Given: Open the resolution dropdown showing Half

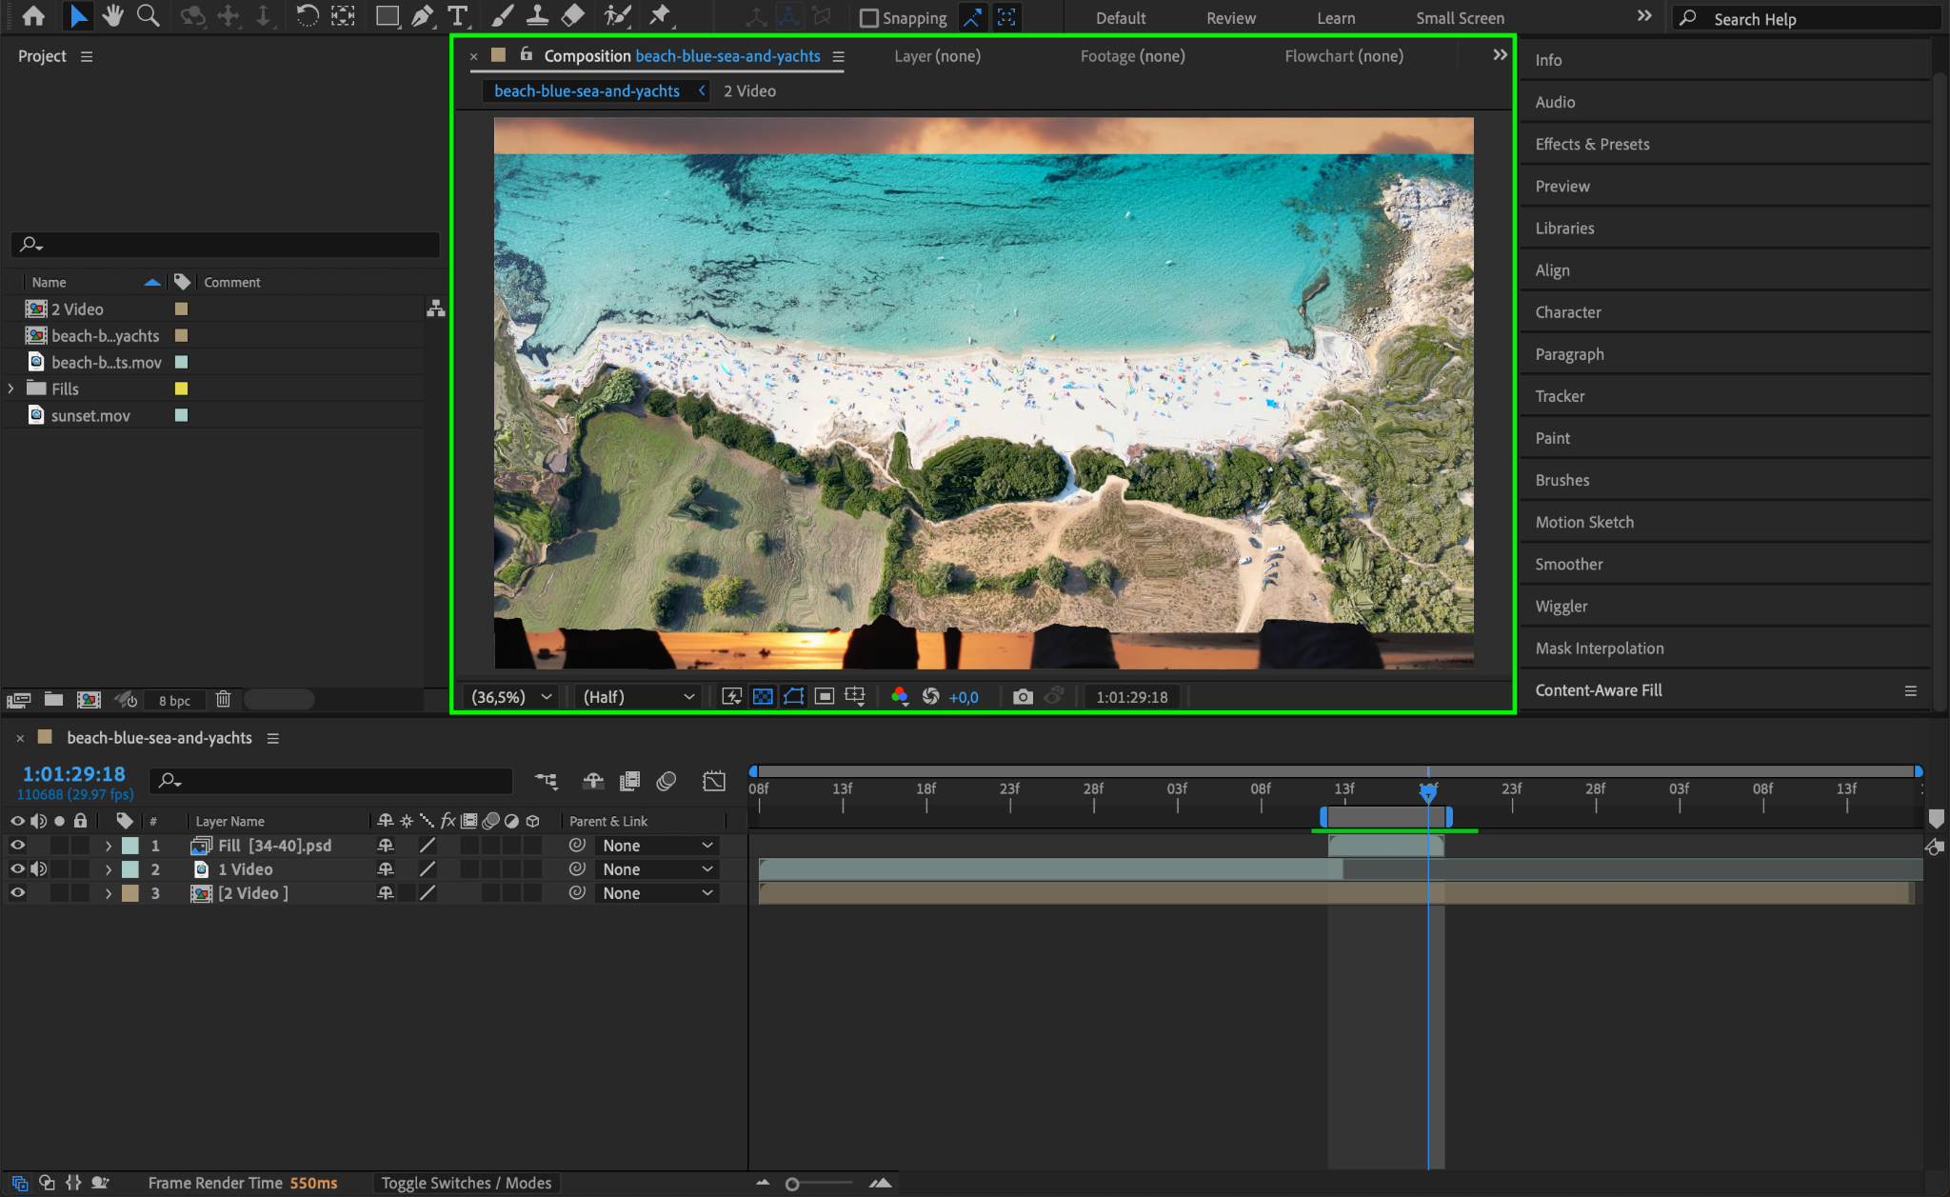Looking at the screenshot, I should [637, 697].
